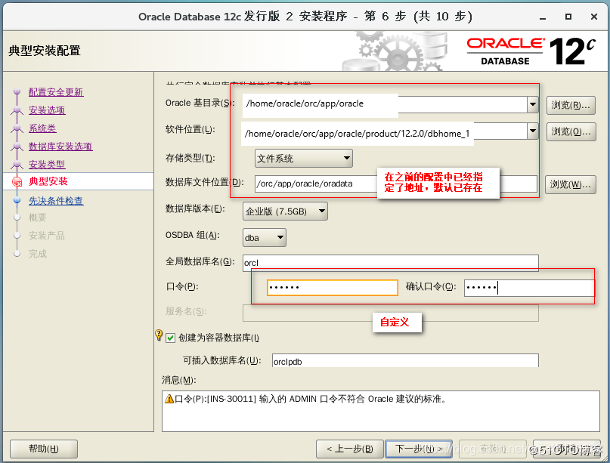Toggle the 创建为容器数据库 checkbox

coord(170,338)
